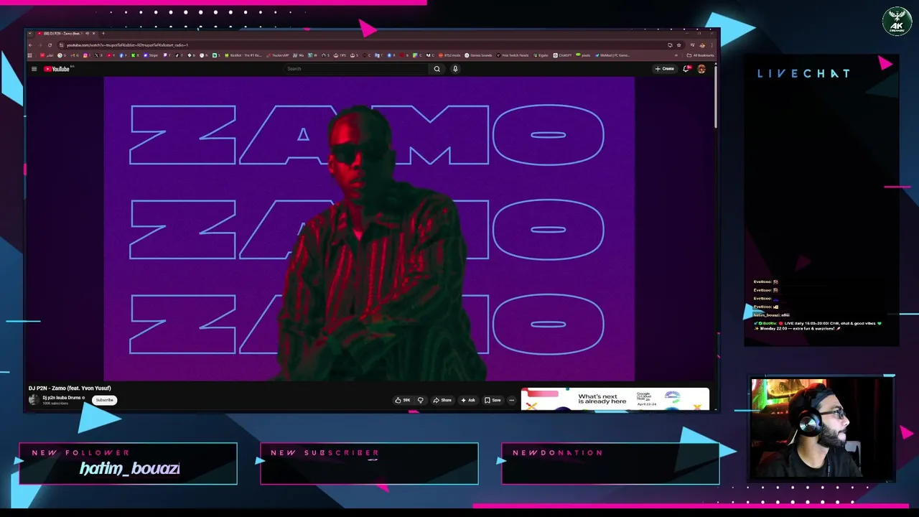
Task: Like the video with thumbs-up 59K
Action: click(x=402, y=400)
